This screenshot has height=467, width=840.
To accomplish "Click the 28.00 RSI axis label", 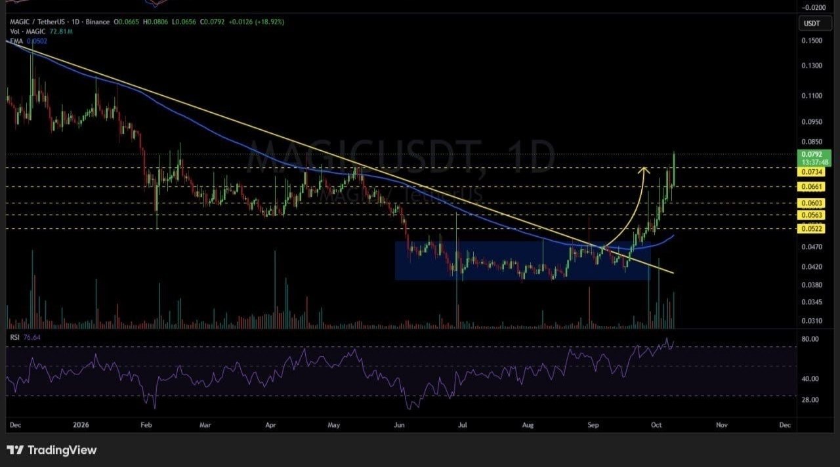I will point(810,399).
